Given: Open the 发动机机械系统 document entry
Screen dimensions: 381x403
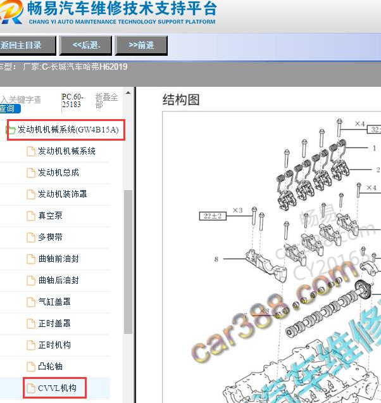Looking at the screenshot, I should (66, 151).
